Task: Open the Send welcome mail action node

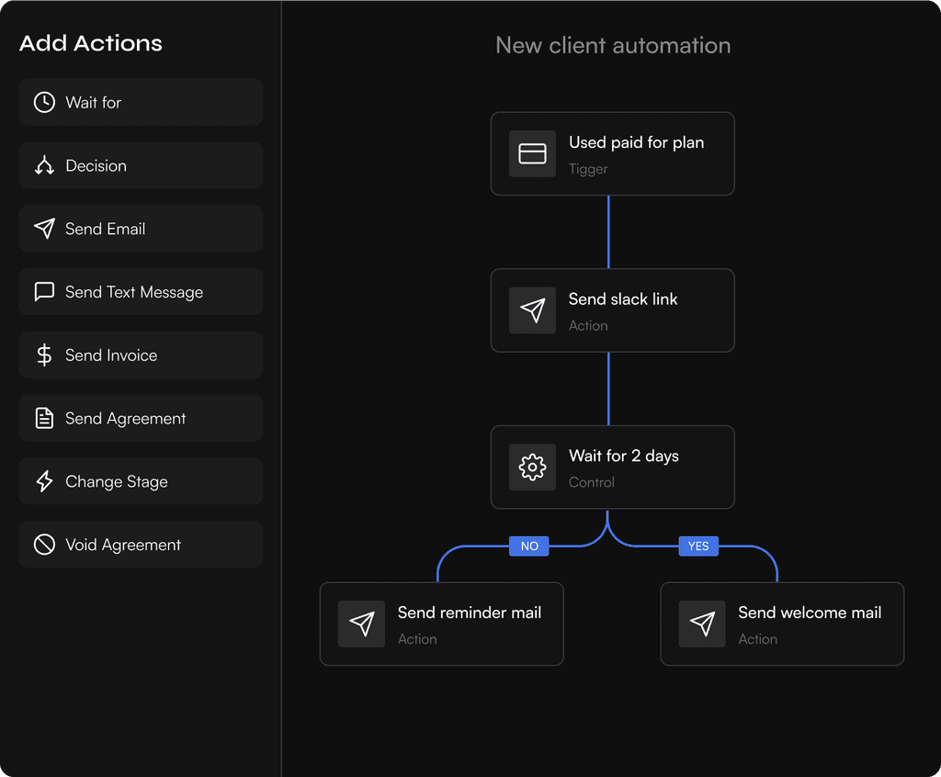Action: click(782, 624)
